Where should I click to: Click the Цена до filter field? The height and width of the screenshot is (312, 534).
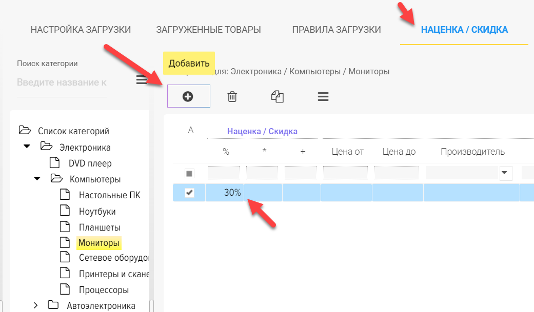click(397, 173)
